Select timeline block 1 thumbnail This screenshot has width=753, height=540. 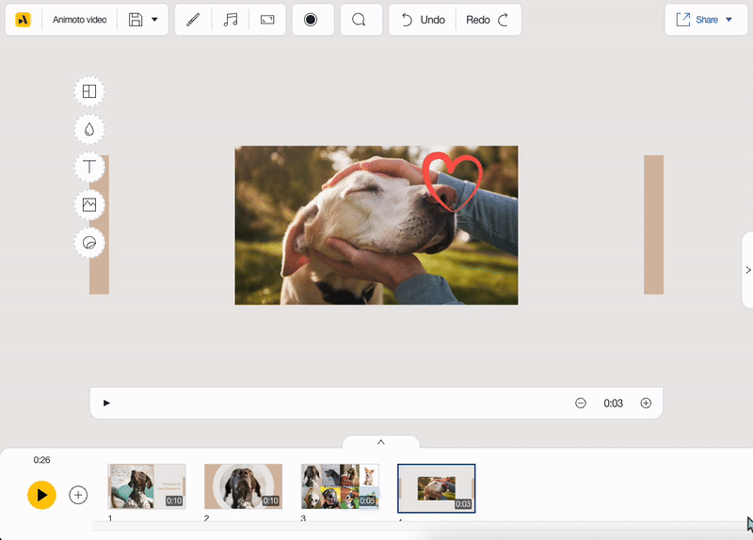click(x=147, y=486)
